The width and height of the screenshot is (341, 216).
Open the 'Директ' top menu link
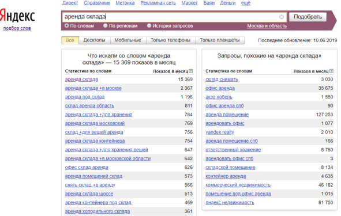coord(70,3)
